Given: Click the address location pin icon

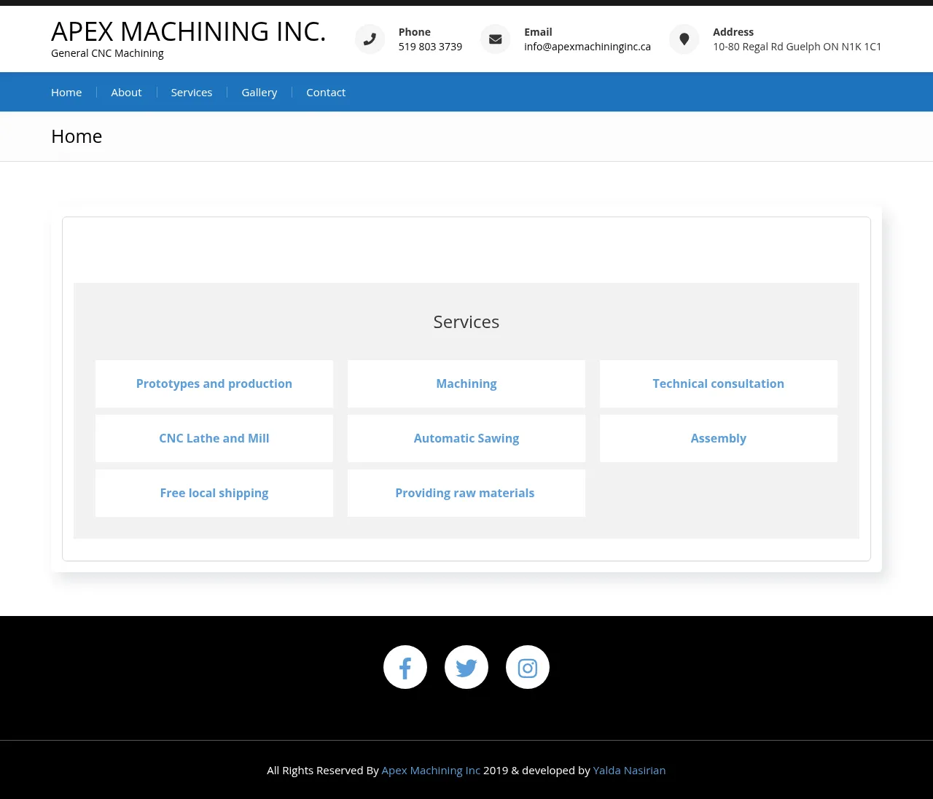Looking at the screenshot, I should [684, 39].
